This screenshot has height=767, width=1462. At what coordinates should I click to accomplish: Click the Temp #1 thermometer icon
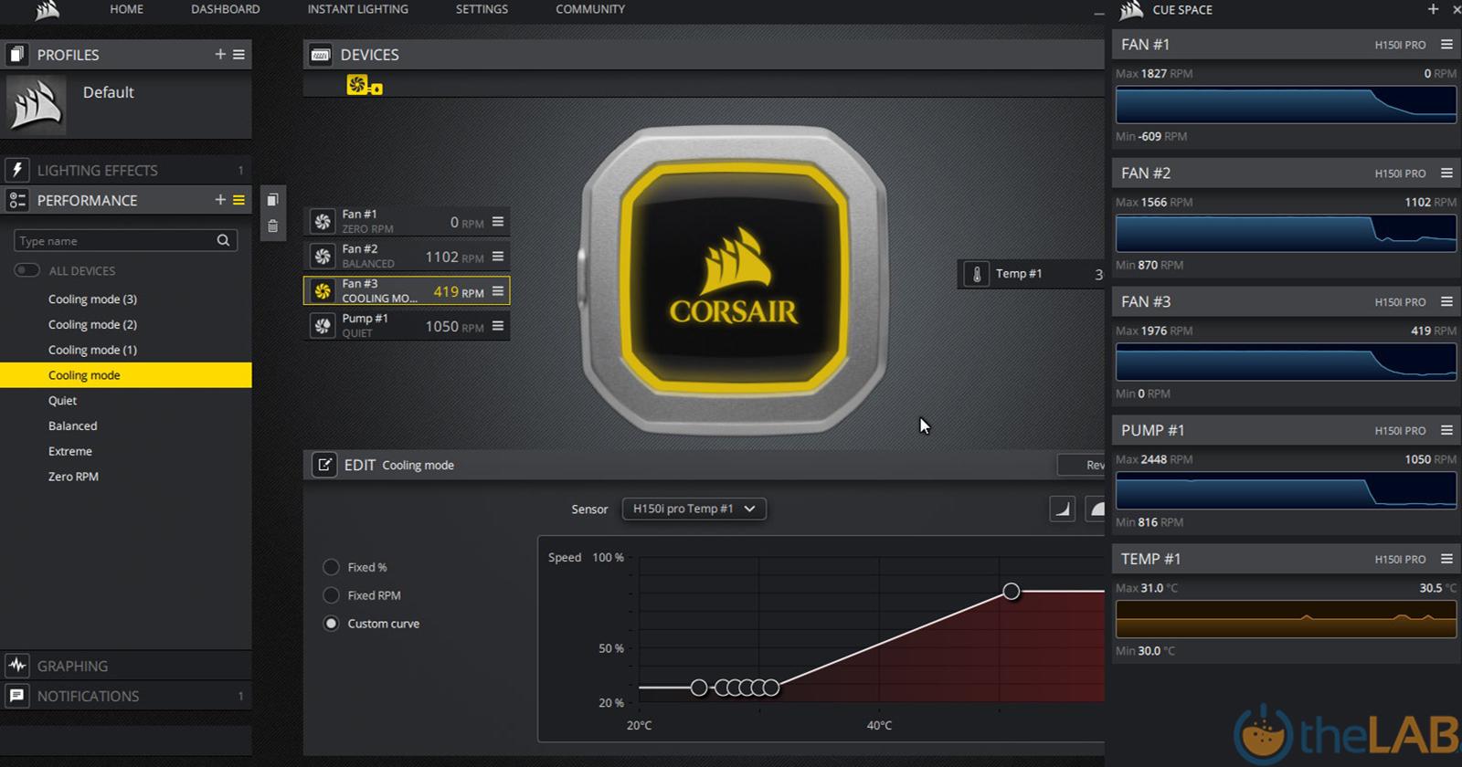(977, 274)
